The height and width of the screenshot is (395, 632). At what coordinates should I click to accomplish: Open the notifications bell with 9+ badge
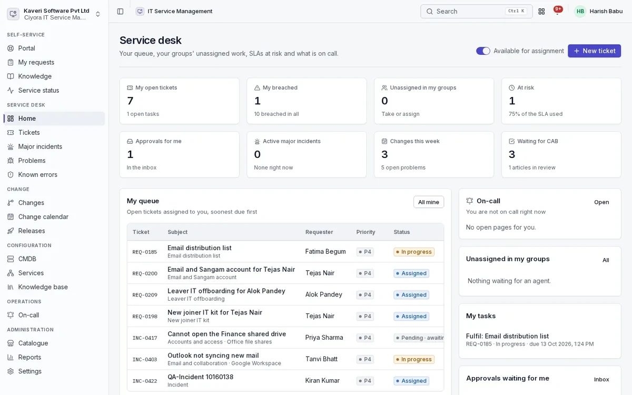click(557, 11)
